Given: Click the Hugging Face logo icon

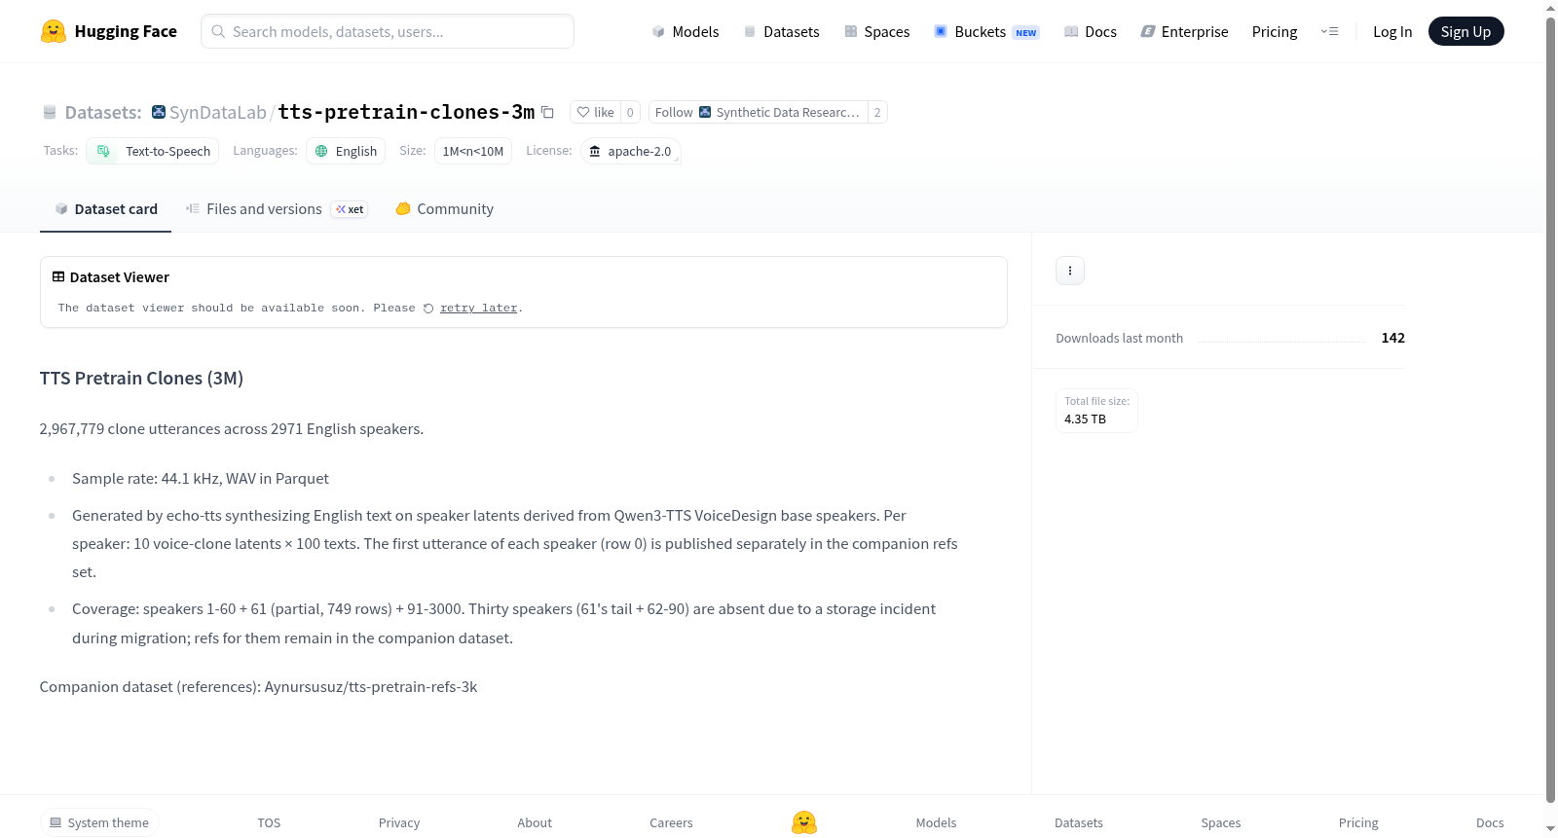Looking at the screenshot, I should (x=54, y=31).
